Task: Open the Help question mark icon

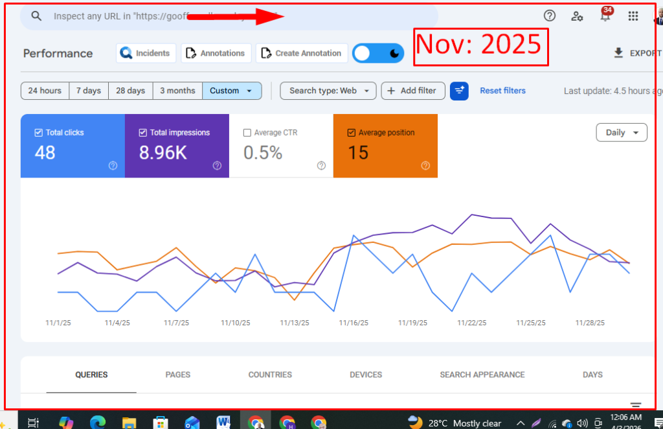Action: tap(550, 16)
